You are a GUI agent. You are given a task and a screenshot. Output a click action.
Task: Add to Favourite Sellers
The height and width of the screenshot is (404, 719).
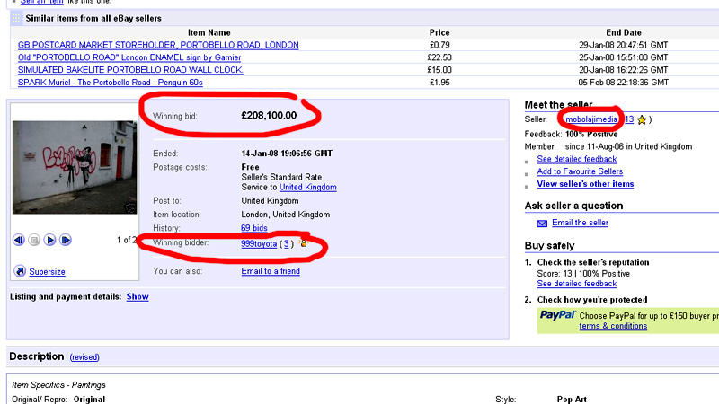coord(580,171)
